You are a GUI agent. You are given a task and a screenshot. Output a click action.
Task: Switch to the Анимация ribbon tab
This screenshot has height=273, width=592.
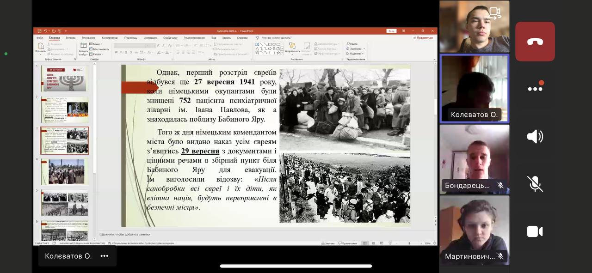[x=150, y=38]
